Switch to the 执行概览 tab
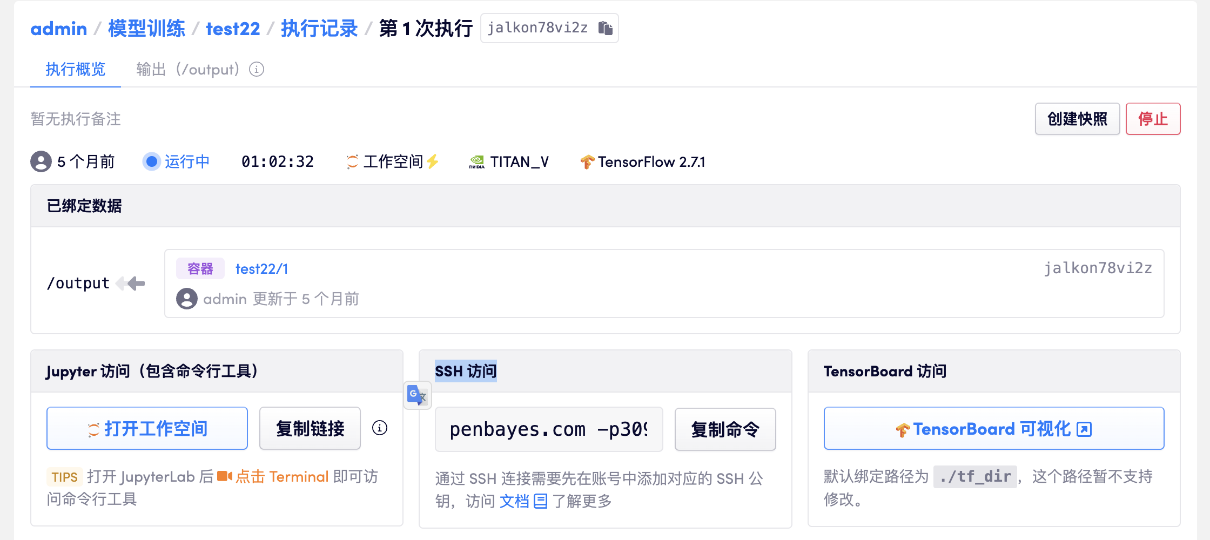 tap(75, 70)
